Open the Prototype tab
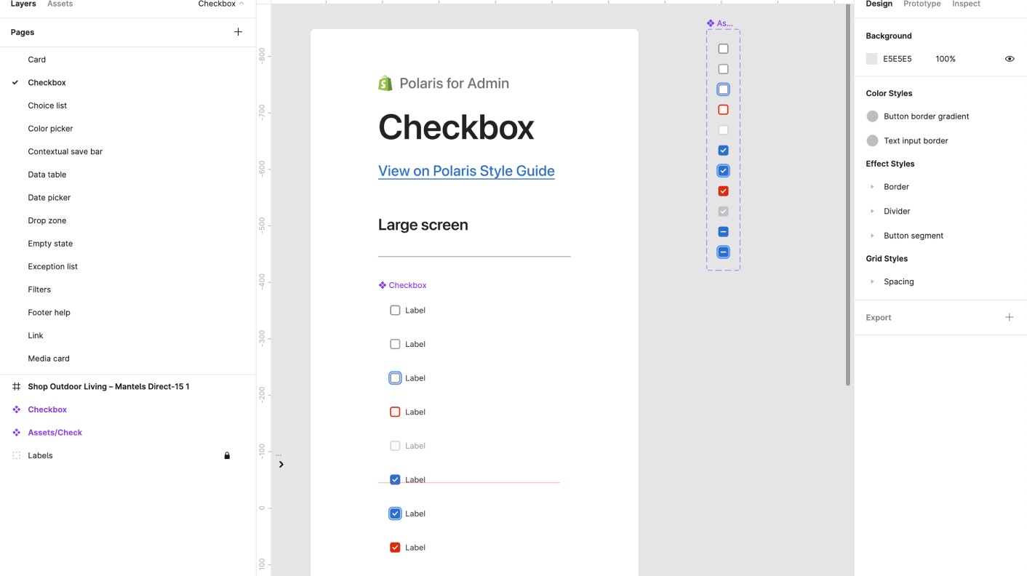Screen dimensions: 1027x576 (x=922, y=4)
